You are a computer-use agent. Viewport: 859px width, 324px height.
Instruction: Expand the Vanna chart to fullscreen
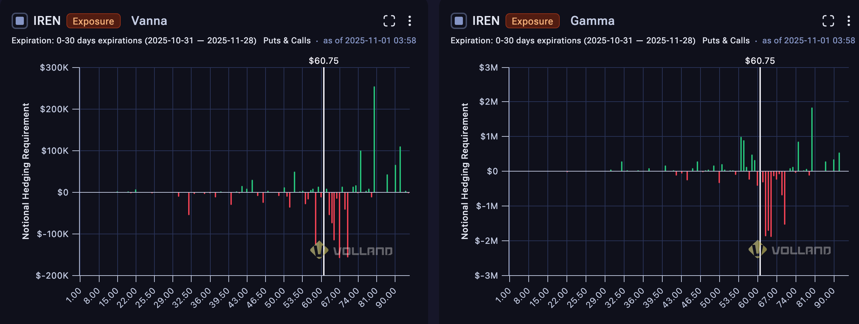(389, 21)
